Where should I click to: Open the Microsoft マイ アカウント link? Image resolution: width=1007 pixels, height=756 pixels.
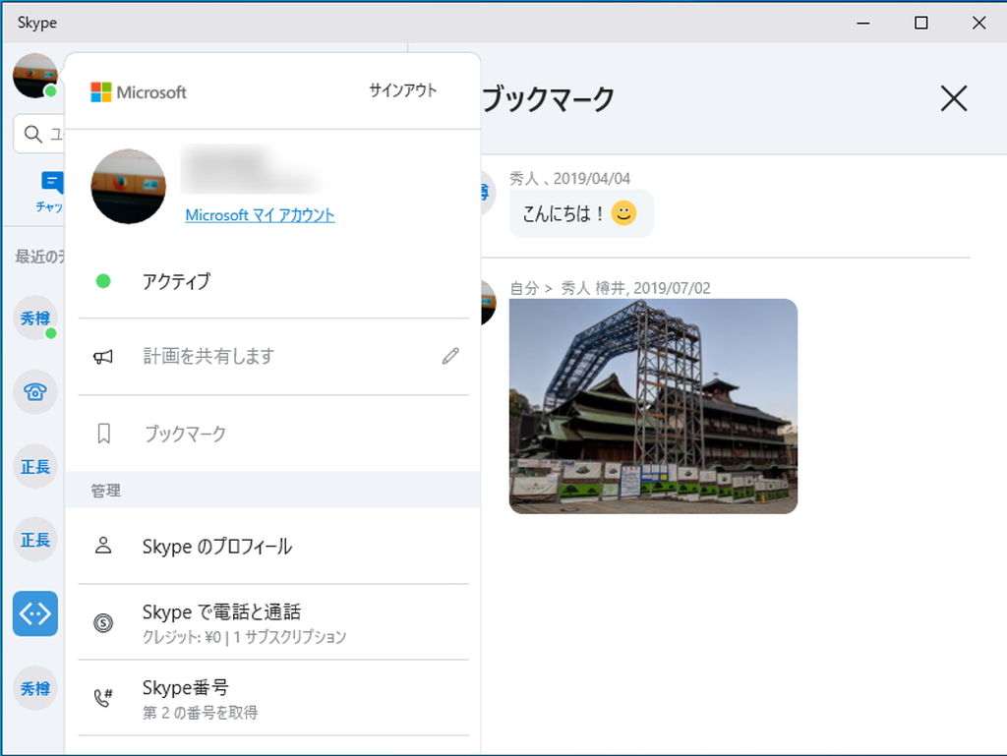click(260, 215)
